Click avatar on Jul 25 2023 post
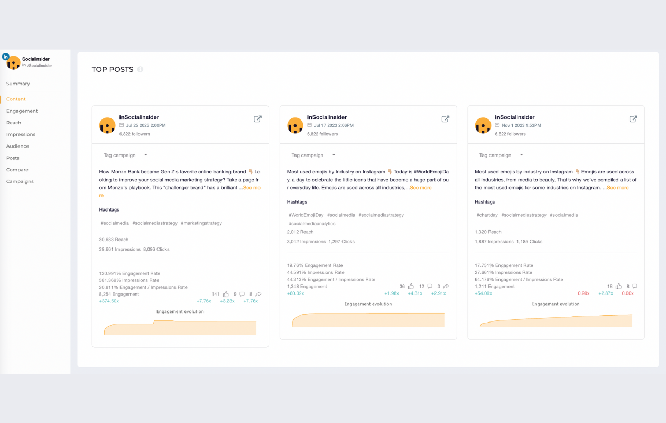Image resolution: width=666 pixels, height=423 pixels. click(107, 126)
